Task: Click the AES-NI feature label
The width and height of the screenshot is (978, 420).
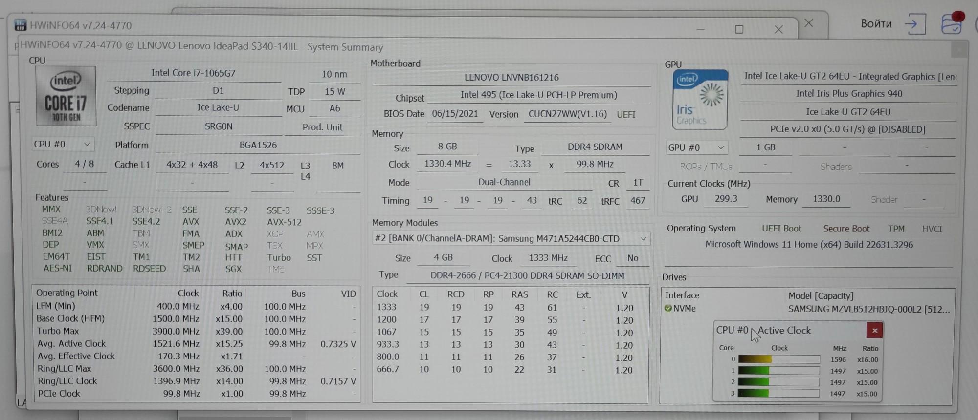Action: (57, 268)
